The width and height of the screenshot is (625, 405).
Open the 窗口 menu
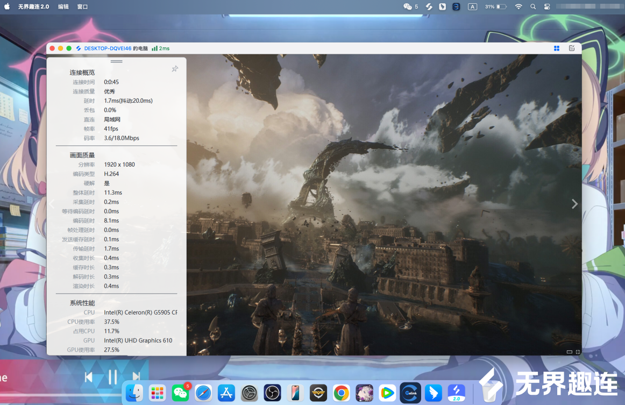point(82,7)
